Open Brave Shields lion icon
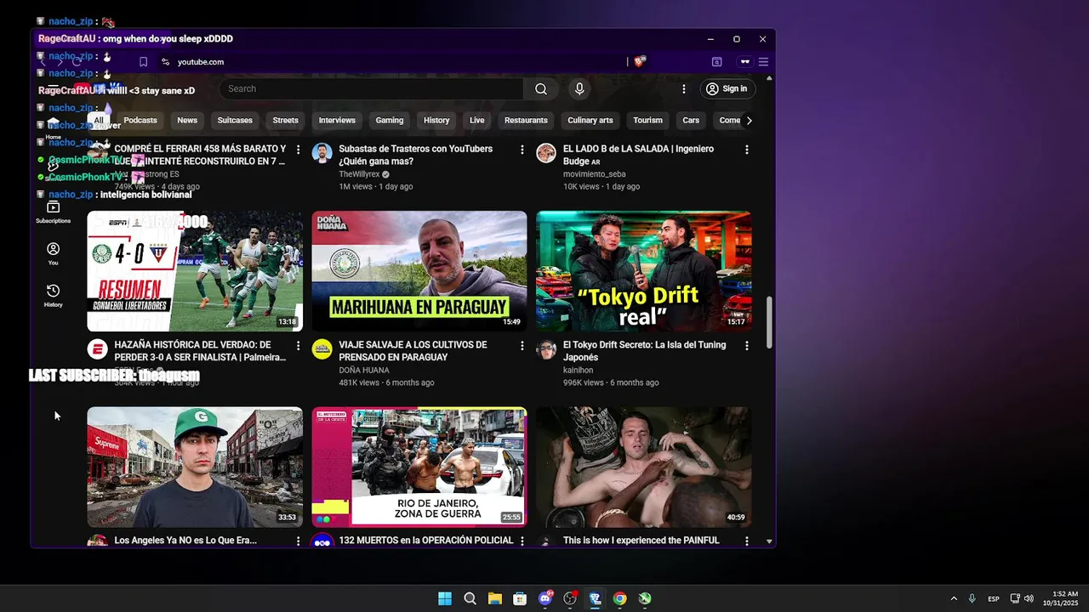 point(639,61)
